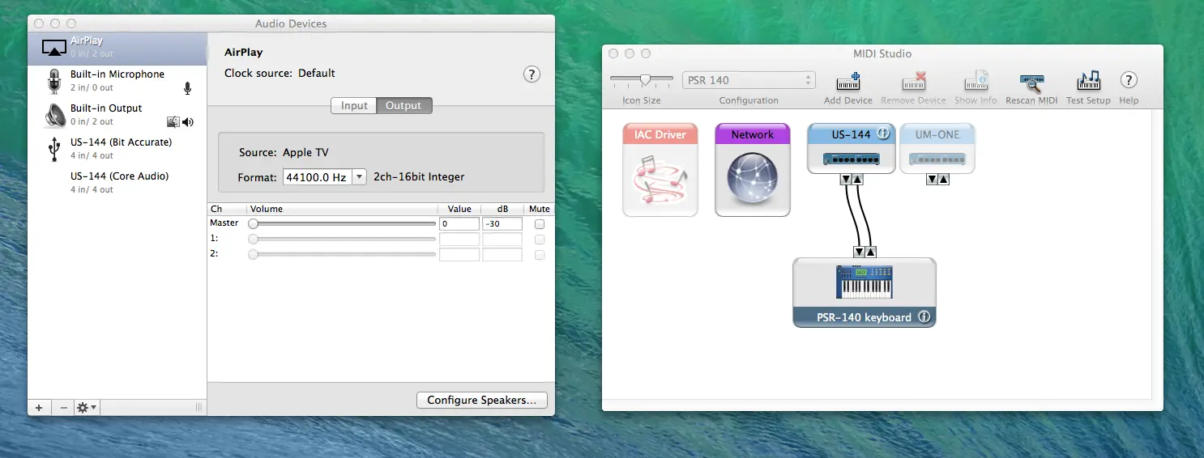The image size is (1204, 458).
Task: Select the IAC Driver device icon
Action: tap(660, 170)
